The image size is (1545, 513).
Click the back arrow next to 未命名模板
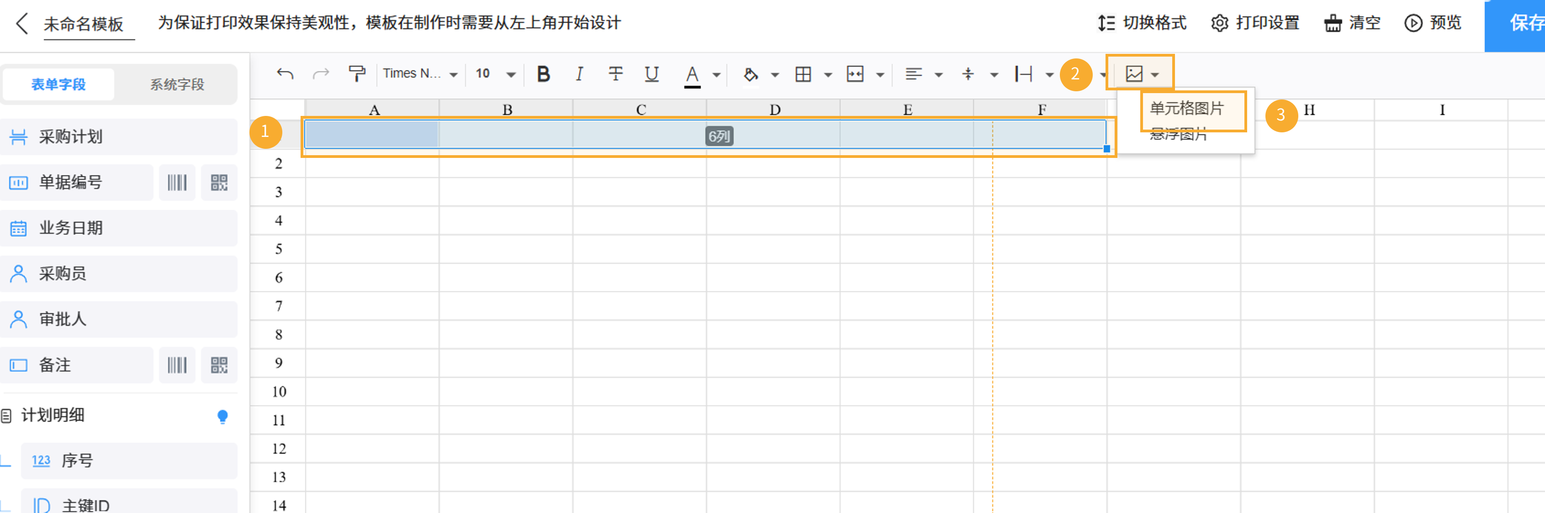point(22,23)
